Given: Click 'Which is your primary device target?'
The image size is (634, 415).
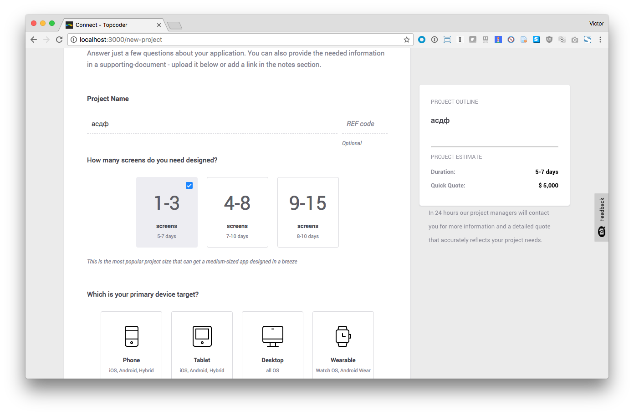Looking at the screenshot, I should pos(143,294).
